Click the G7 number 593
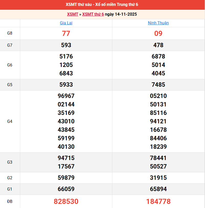205x208 pixels. 66,45
